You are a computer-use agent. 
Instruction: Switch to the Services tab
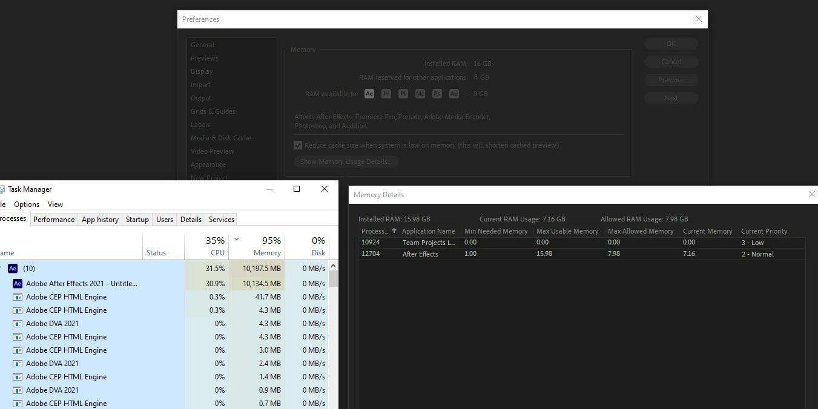222,220
